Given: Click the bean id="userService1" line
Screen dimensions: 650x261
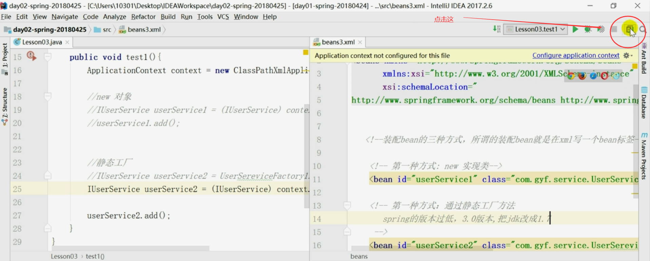Looking at the screenshot, I should (504, 179).
